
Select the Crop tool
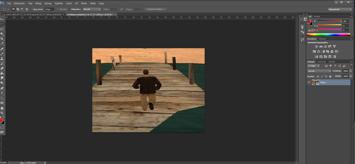pyautogui.click(x=2, y=39)
